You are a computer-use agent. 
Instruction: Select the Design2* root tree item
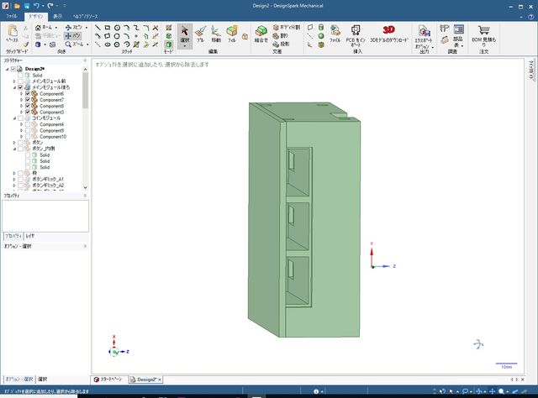[x=34, y=69]
